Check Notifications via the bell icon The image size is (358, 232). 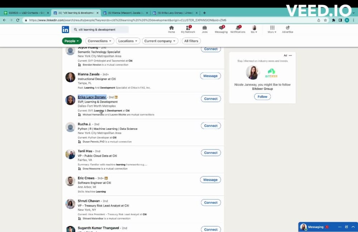click(238, 29)
